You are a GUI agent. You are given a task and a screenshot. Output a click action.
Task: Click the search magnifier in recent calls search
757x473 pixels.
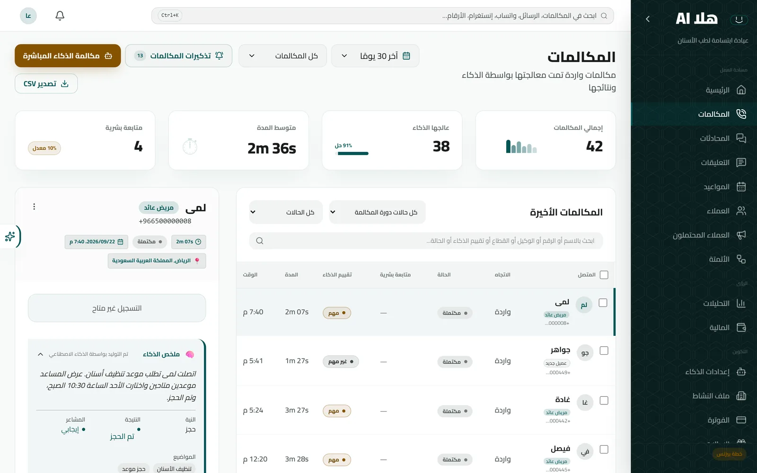[x=260, y=241]
